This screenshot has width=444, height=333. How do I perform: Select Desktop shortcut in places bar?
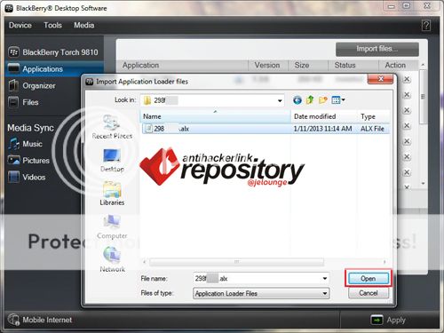coord(112,160)
